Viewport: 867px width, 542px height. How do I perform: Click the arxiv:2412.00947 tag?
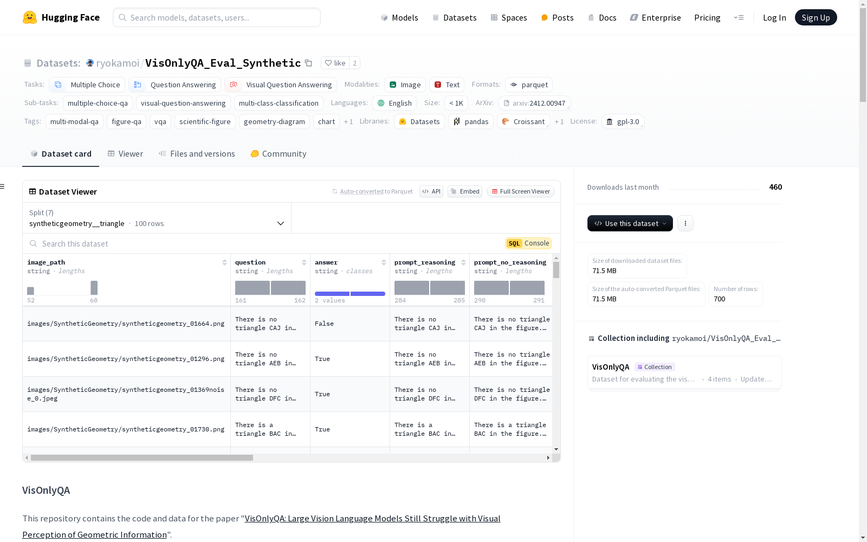click(x=534, y=103)
